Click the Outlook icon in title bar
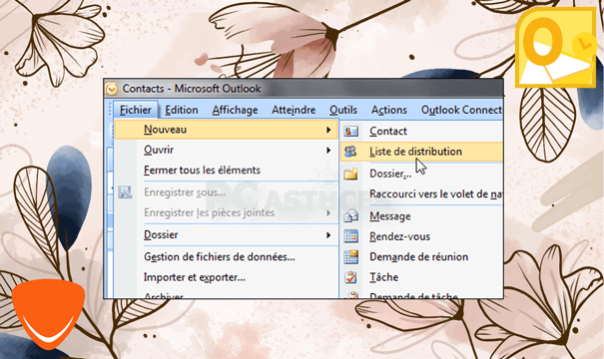The height and width of the screenshot is (359, 604). (x=111, y=89)
